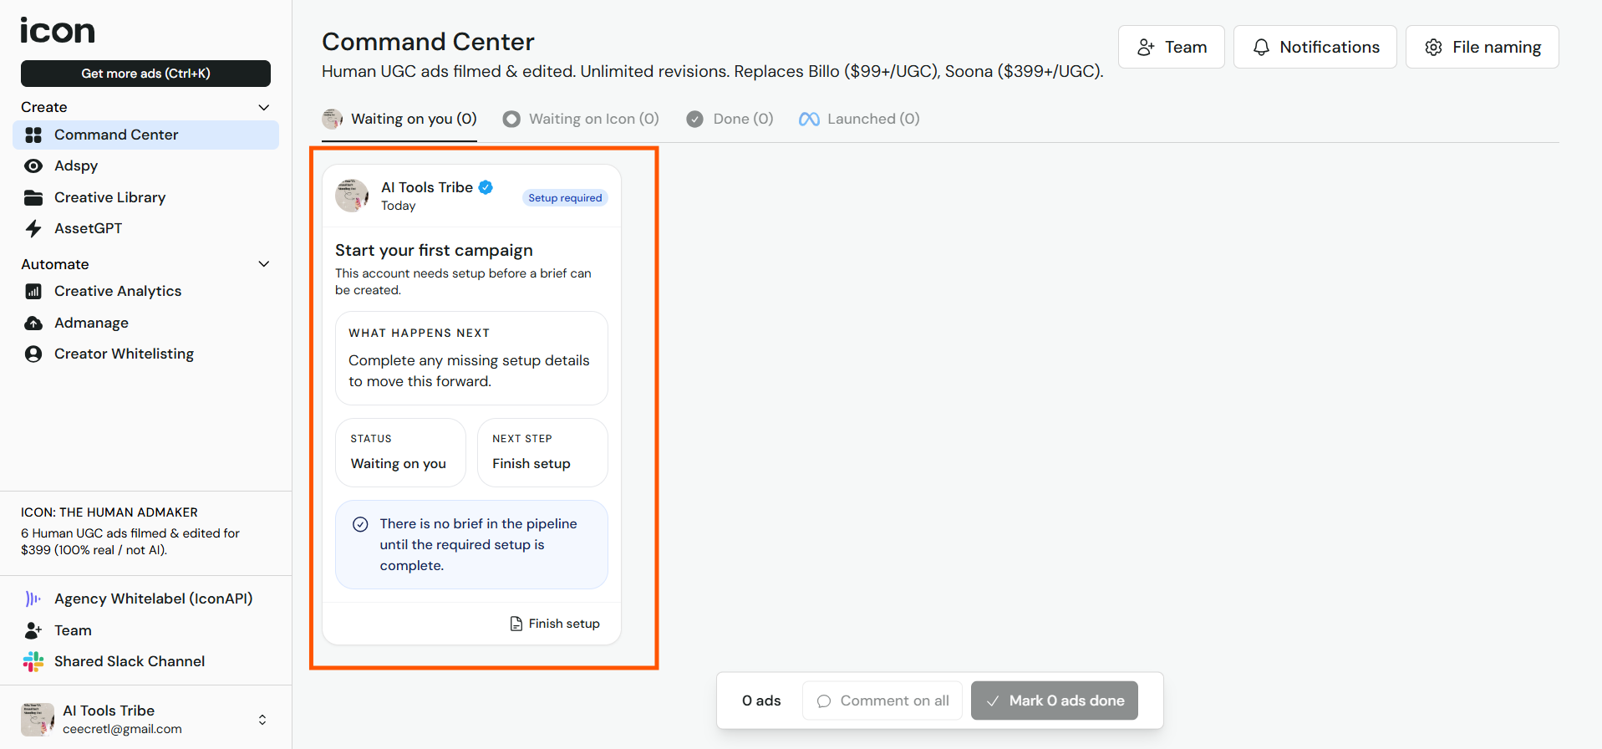Click 0 ads counter in bottom bar
The width and height of the screenshot is (1602, 749).
(761, 701)
